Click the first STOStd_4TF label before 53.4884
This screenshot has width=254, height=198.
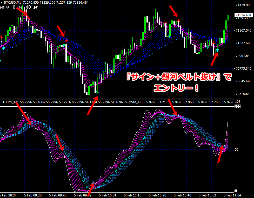click(10, 102)
